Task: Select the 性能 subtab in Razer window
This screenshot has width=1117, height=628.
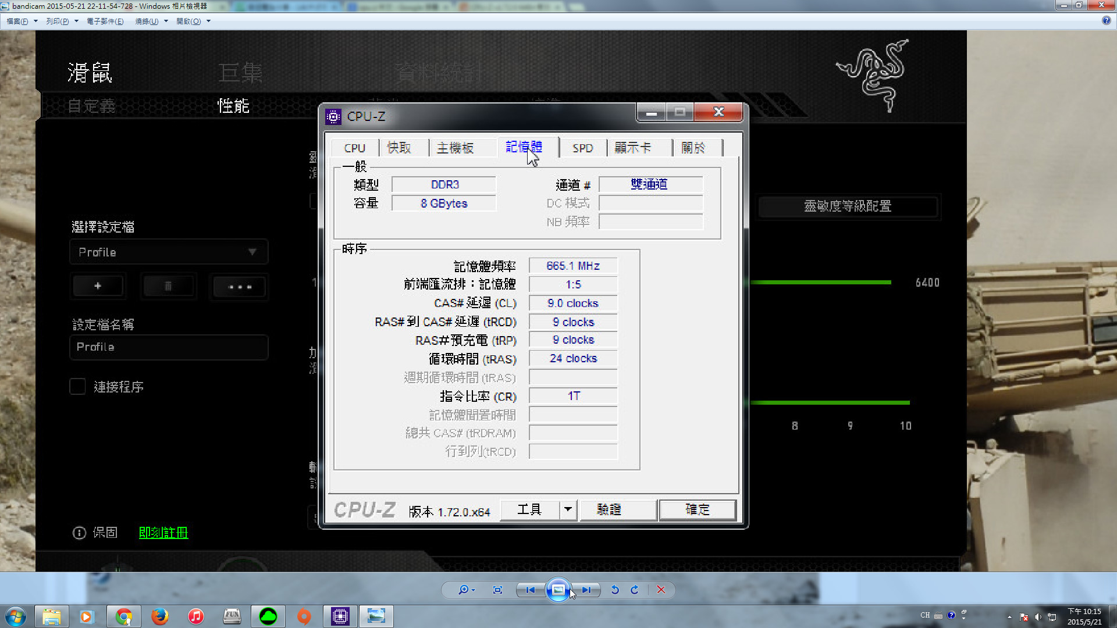Action: tap(233, 106)
